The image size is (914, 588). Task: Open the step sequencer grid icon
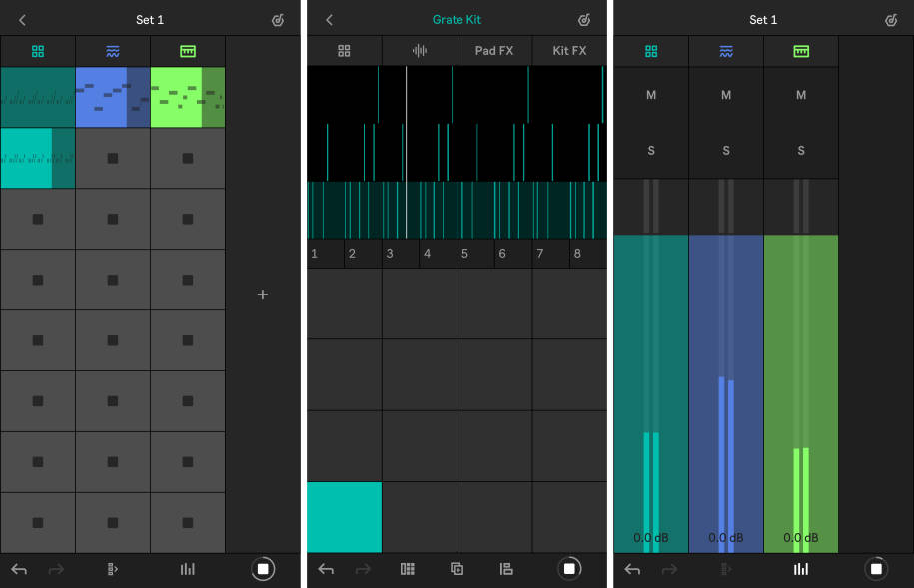[407, 569]
